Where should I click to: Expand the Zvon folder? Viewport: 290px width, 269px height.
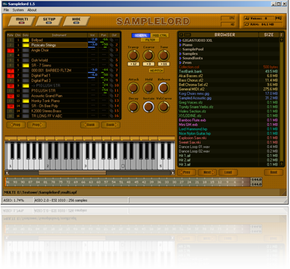point(180,62)
